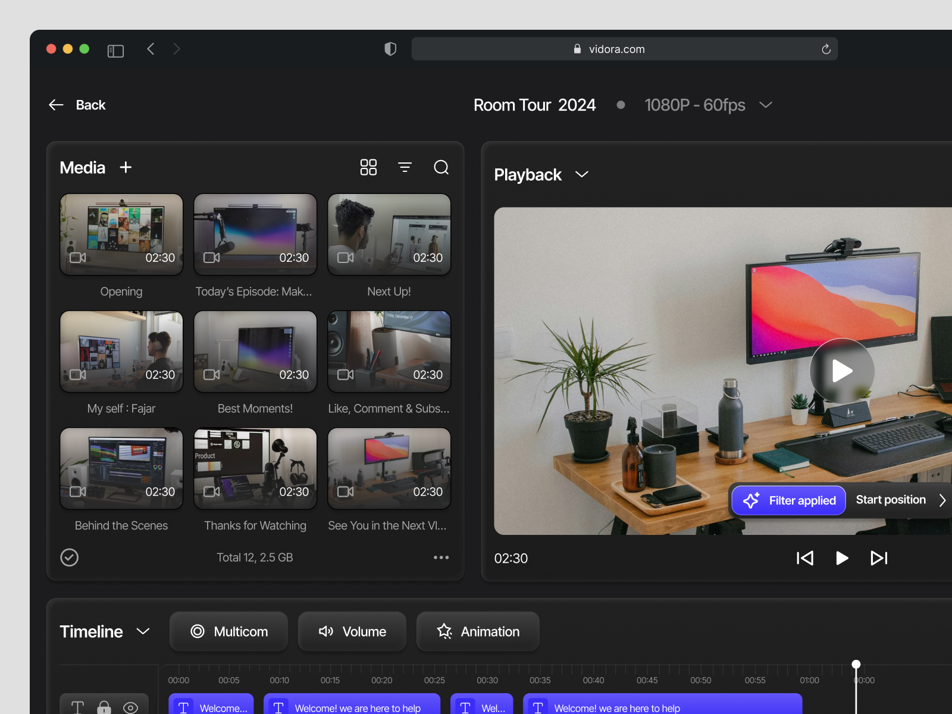Open the media search icon
The height and width of the screenshot is (714, 952).
[x=441, y=167]
